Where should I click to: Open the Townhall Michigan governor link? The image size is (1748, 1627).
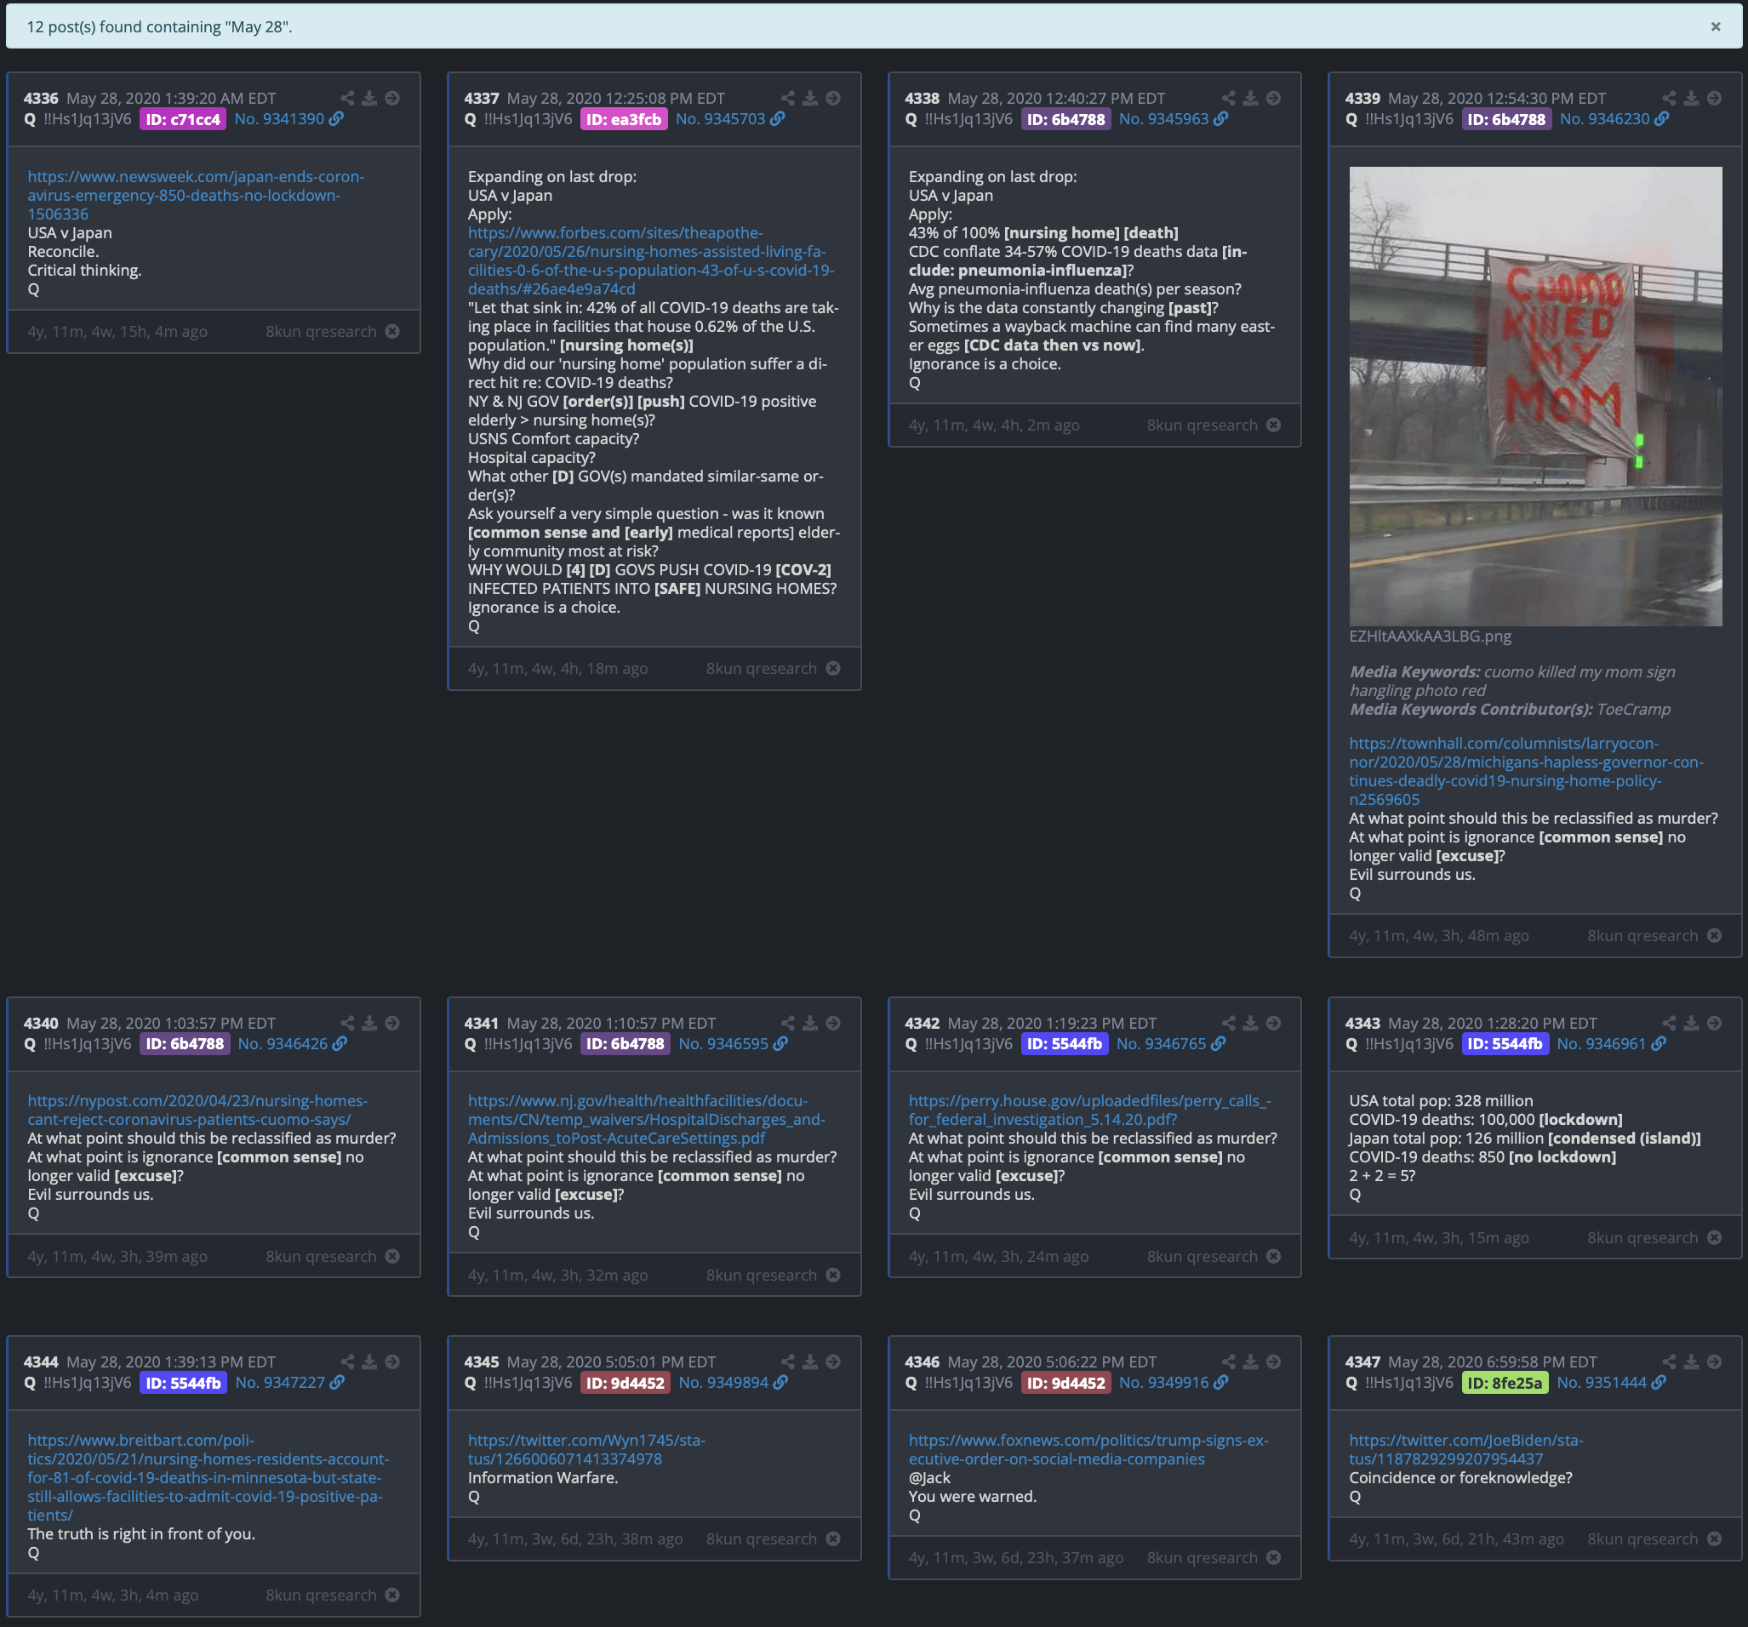tap(1527, 771)
